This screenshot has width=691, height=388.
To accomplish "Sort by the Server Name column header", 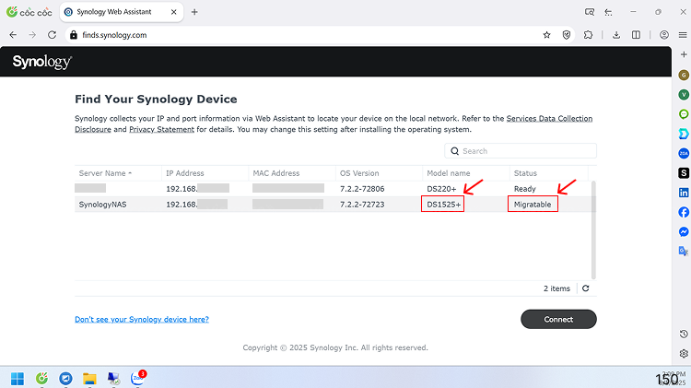I will (x=105, y=173).
